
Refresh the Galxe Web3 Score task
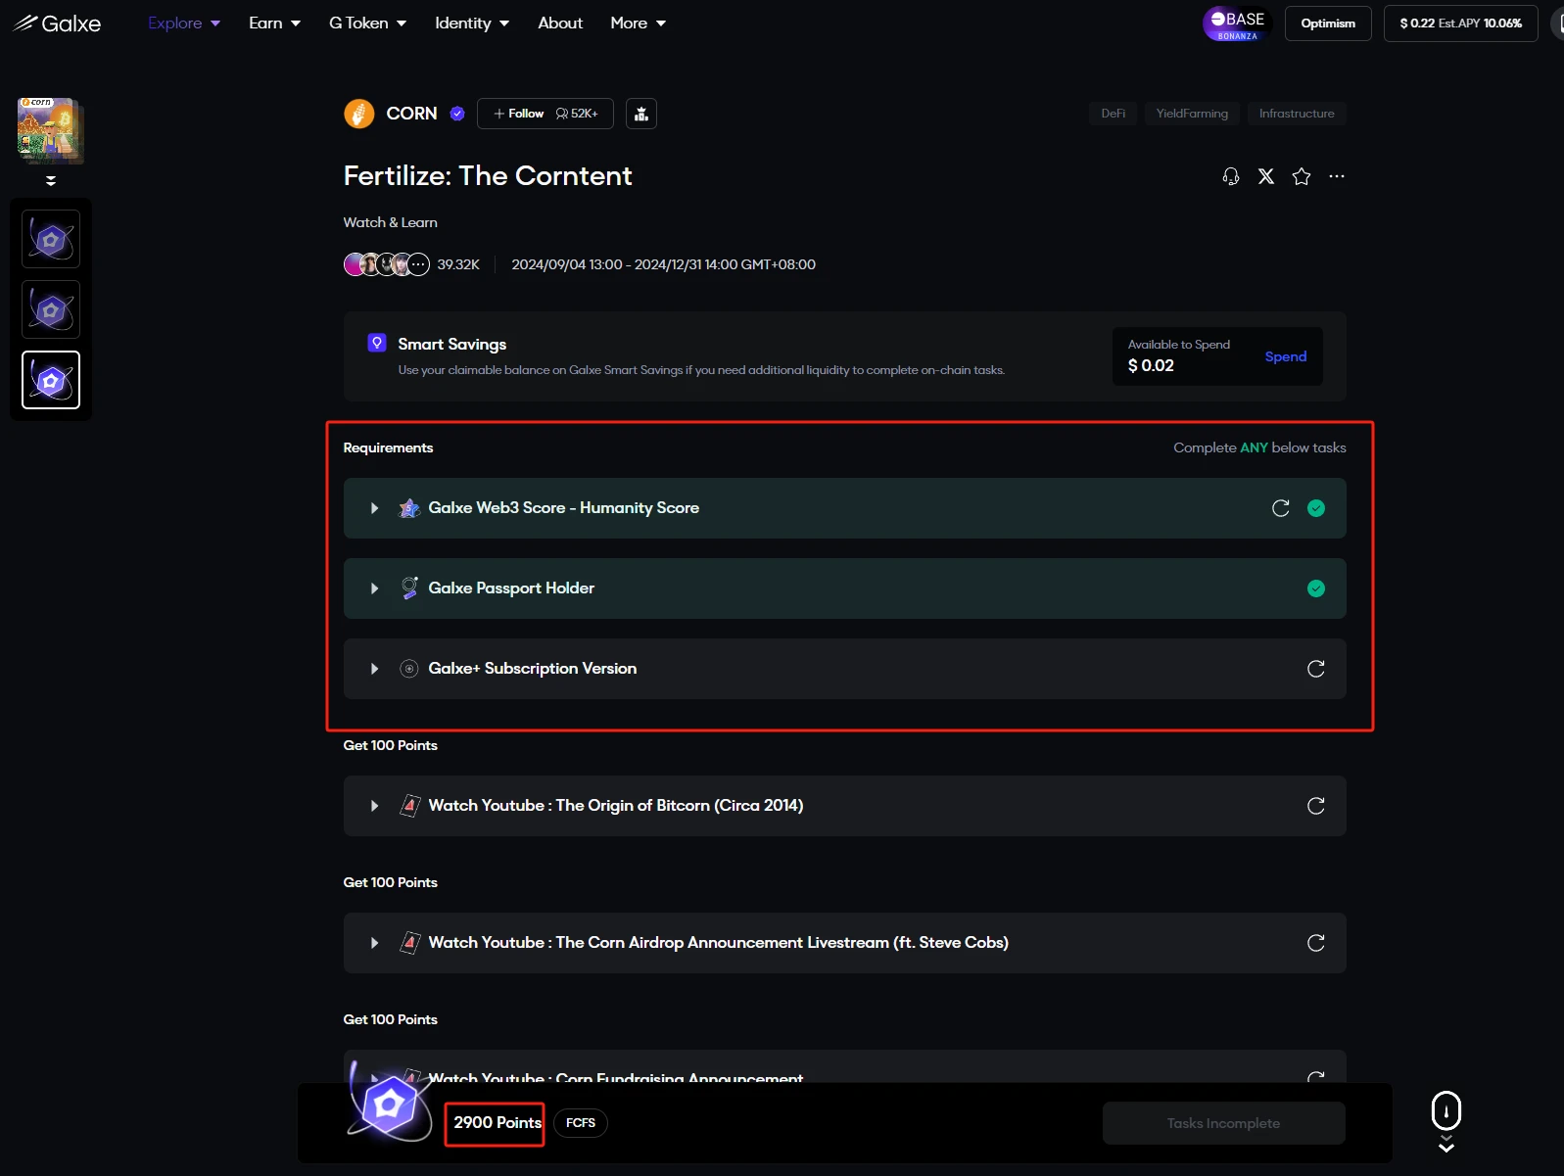pos(1280,508)
